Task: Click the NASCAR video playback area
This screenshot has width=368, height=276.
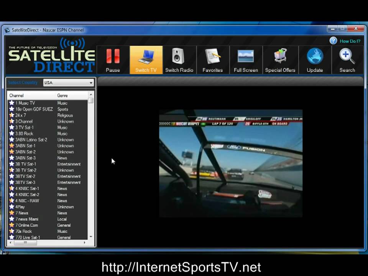Action: 231,163
